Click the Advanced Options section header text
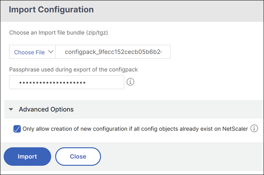Image resolution: width=264 pixels, height=175 pixels. [46, 109]
